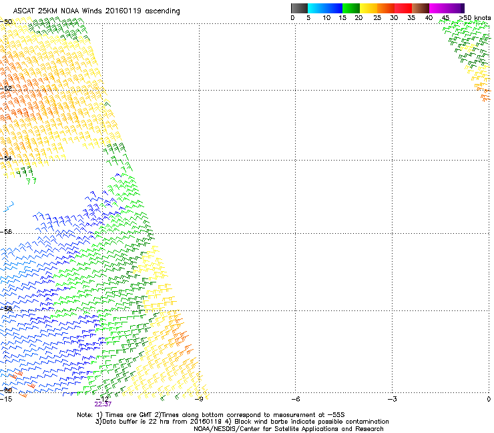494x433 pixels.
Task: Click the -52 latitude axis label
Action: point(6,88)
